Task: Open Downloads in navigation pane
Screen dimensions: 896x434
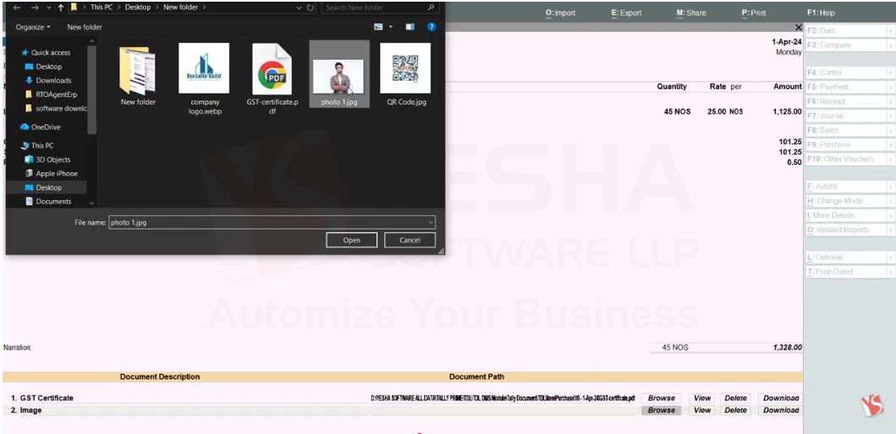Action: (53, 80)
